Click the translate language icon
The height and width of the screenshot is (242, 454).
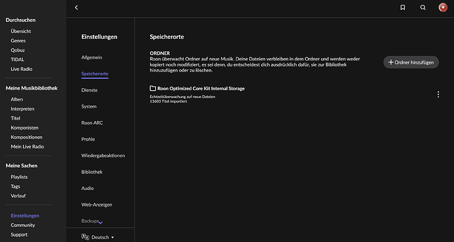pyautogui.click(x=85, y=237)
